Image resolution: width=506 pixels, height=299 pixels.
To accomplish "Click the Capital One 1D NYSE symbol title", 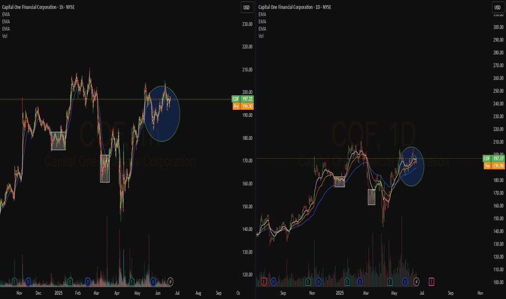I will tap(295, 7).
